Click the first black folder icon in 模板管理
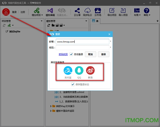This screenshot has width=160, height=127. tap(53, 25)
